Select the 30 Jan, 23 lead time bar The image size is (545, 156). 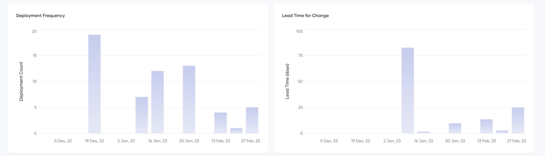point(455,128)
